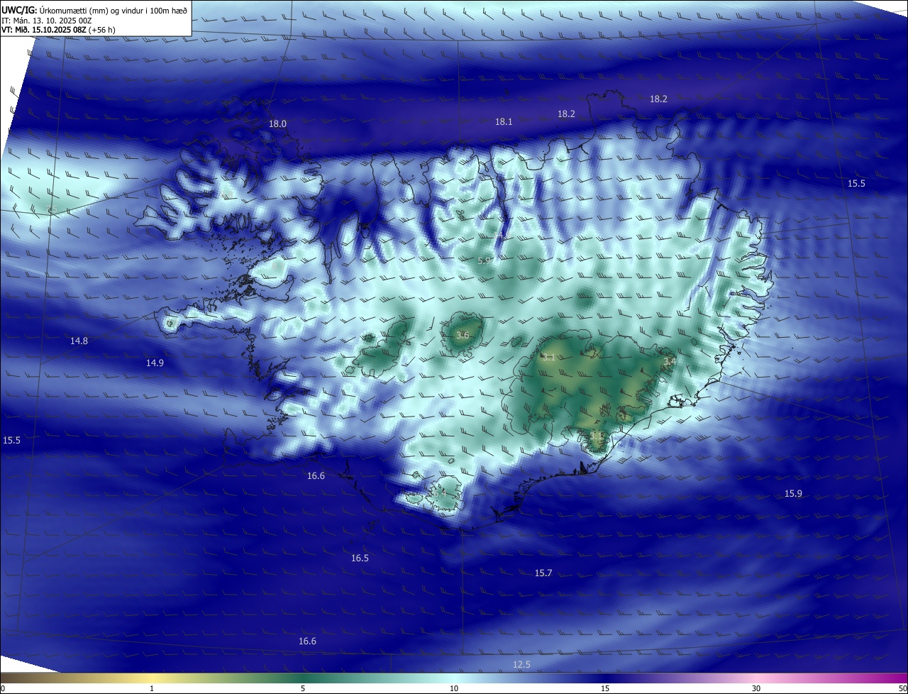Screen dimensions: 908x694
Task: Click the 16.5 value label
Action: 360,558
